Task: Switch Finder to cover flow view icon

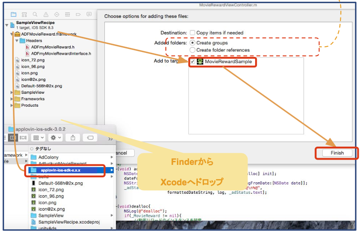Action: click(x=23, y=138)
